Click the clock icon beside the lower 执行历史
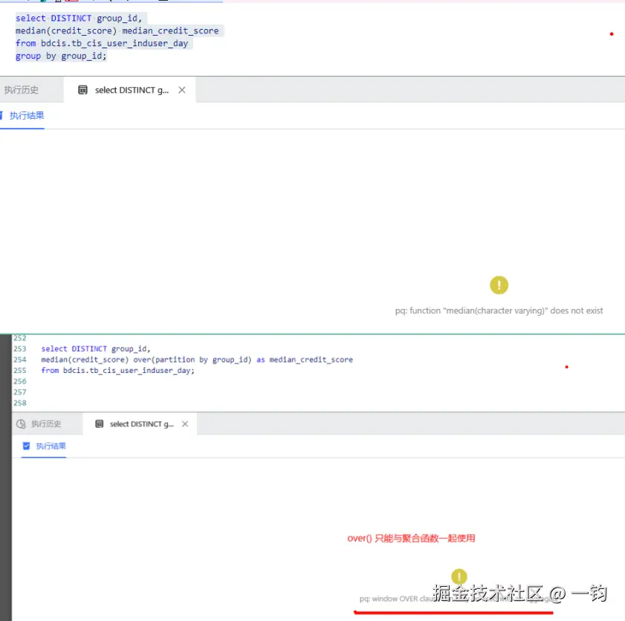 tap(21, 424)
